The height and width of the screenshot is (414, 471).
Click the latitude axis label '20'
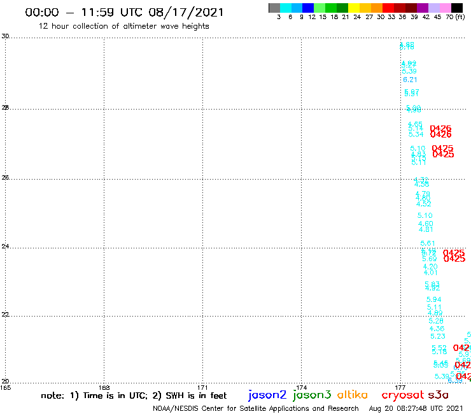coord(5,382)
